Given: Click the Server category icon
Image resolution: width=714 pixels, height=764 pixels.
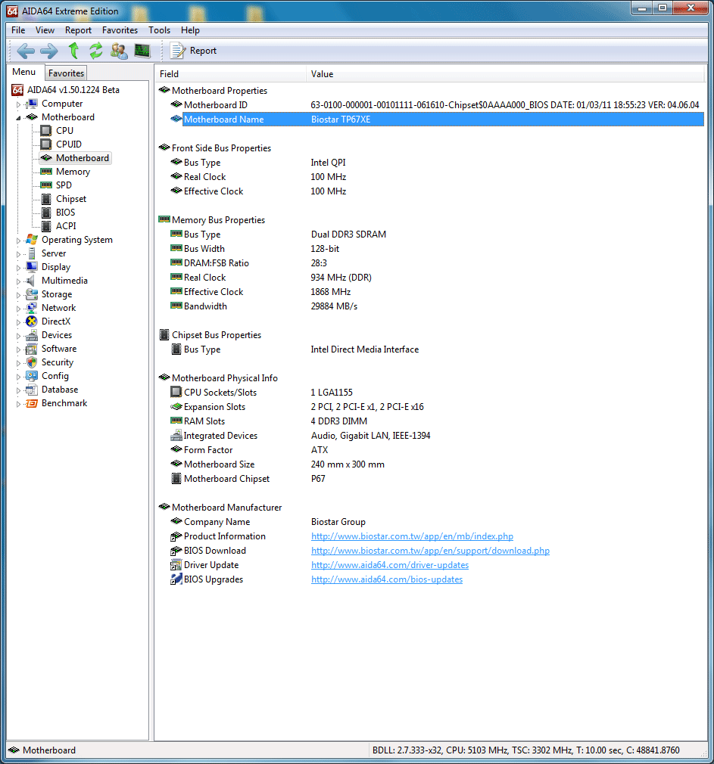Looking at the screenshot, I should [x=32, y=253].
